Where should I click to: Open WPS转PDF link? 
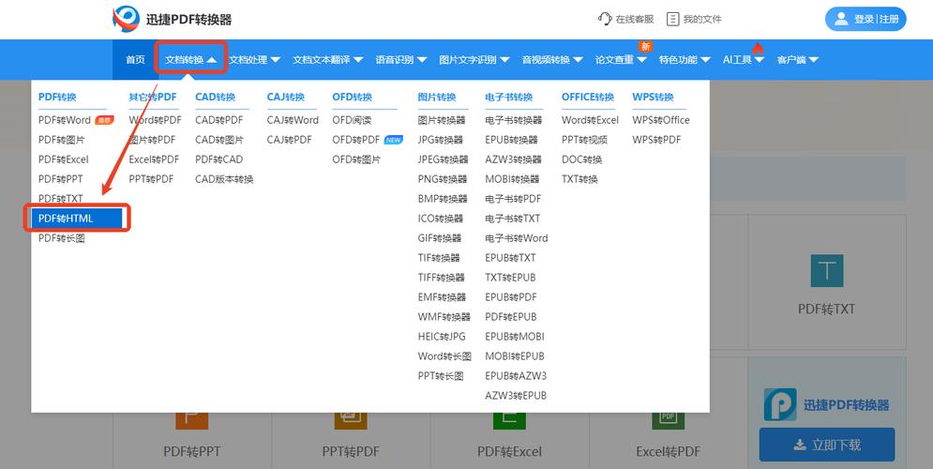pyautogui.click(x=657, y=139)
